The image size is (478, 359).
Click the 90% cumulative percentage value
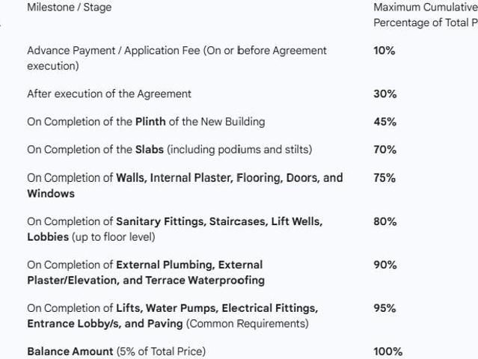[384, 265]
